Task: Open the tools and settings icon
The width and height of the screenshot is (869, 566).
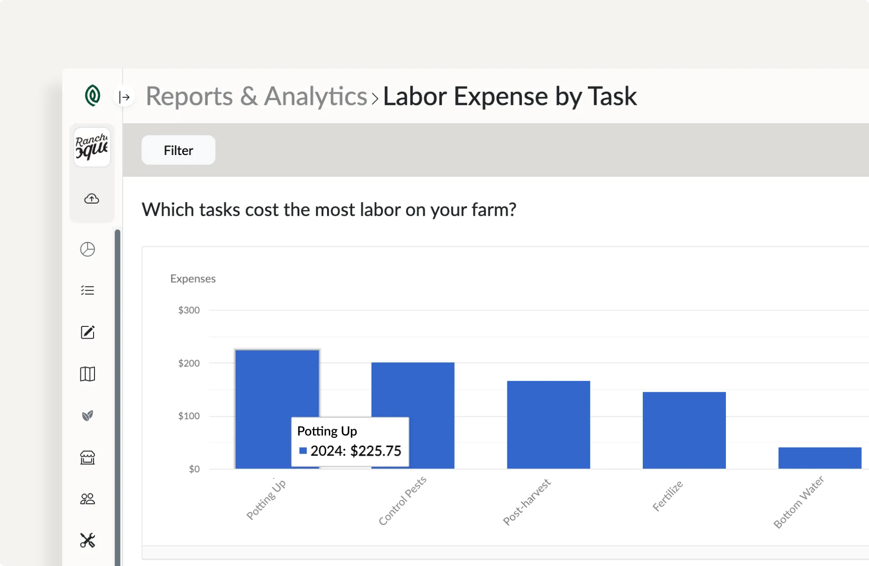Action: (87, 540)
